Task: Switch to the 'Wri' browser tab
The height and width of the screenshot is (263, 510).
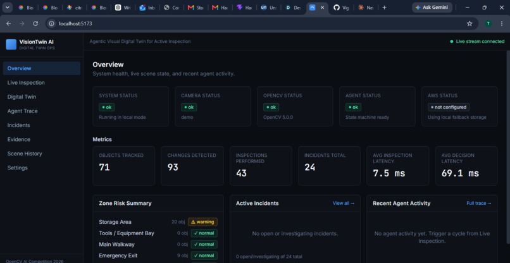Action: point(123,8)
